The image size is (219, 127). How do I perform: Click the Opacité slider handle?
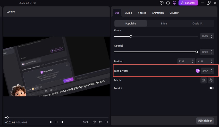tap(197, 52)
